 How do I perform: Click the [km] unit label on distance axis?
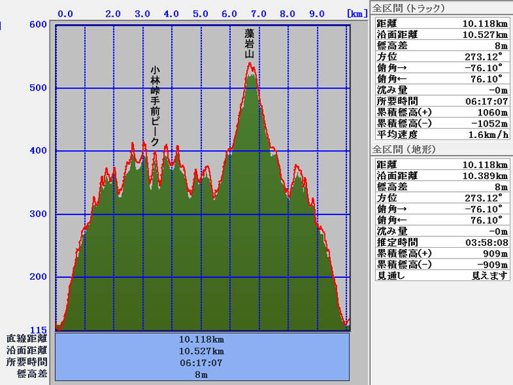[x=356, y=13]
